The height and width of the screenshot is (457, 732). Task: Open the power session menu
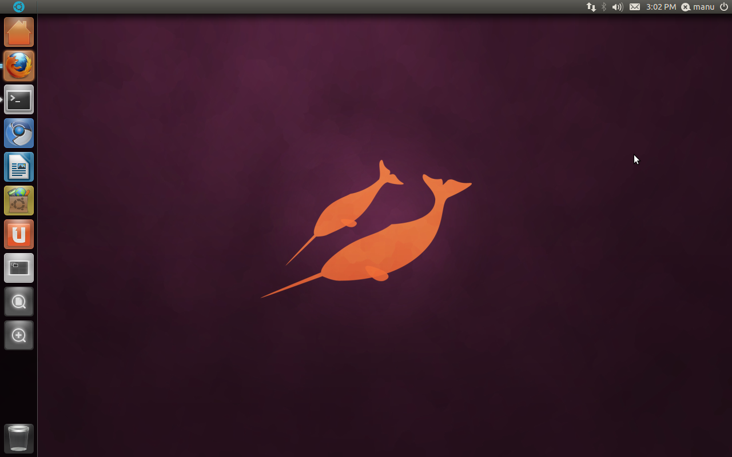click(724, 7)
